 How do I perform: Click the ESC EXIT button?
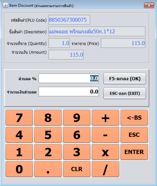[x=125, y=93]
